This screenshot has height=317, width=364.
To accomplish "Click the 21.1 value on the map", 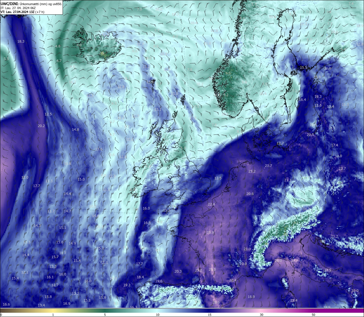I will click(288, 180).
